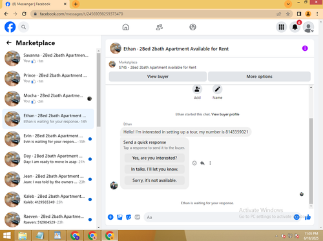
Task: Click the marketplace listing thumbnail under header
Action: click(x=112, y=64)
